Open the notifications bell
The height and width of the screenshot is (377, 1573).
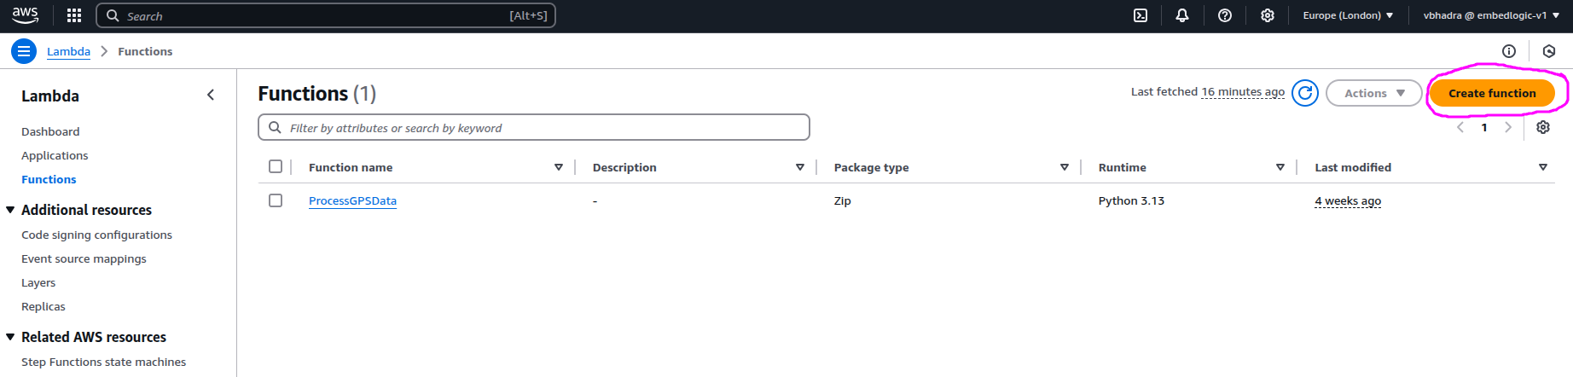coord(1182,15)
